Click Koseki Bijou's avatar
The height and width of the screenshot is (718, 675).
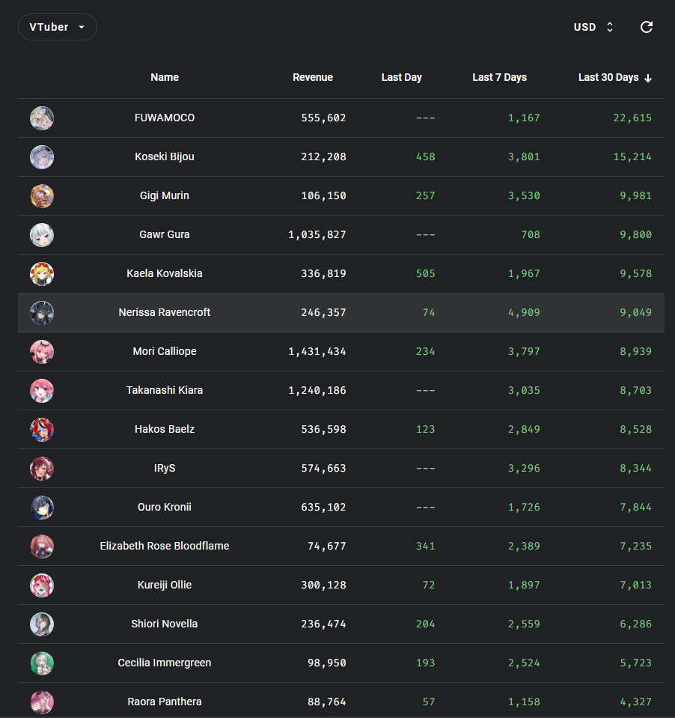[42, 156]
